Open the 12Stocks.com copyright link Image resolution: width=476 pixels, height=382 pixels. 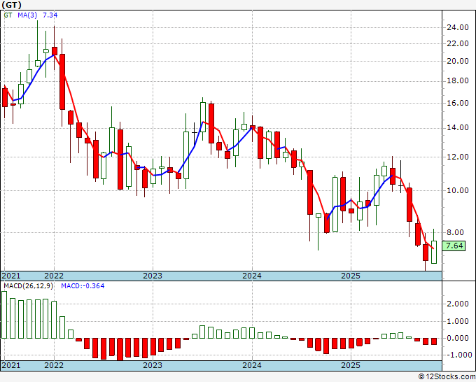[x=447, y=377]
